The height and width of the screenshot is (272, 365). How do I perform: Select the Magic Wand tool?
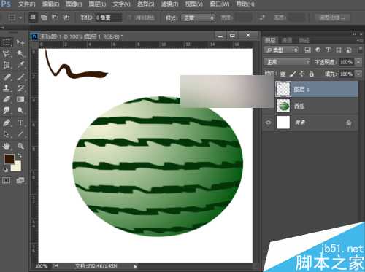(20, 53)
